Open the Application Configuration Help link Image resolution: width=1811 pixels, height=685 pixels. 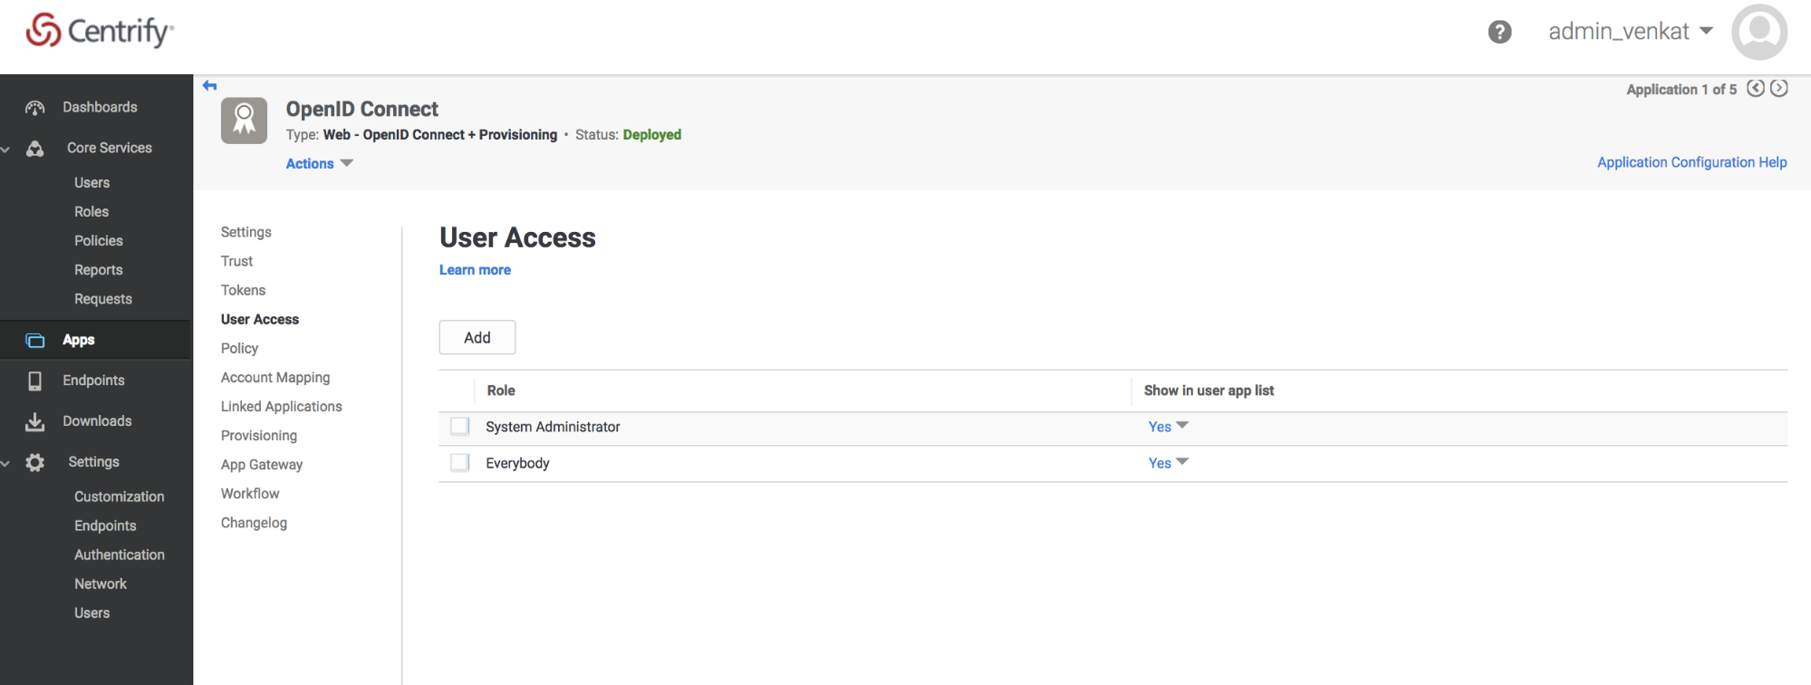click(x=1691, y=162)
